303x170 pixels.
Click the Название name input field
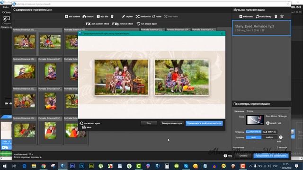[267, 111]
